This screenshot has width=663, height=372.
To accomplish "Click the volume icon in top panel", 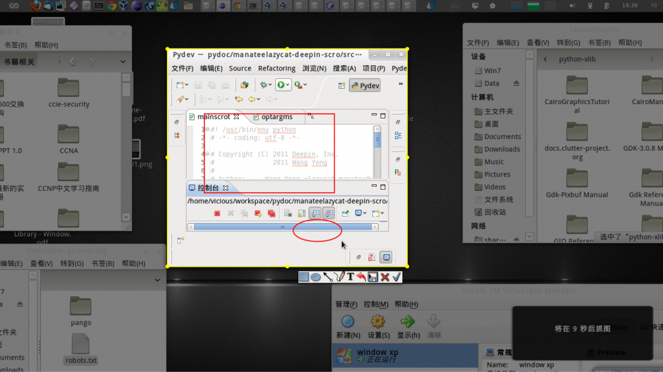I will [x=572, y=5].
